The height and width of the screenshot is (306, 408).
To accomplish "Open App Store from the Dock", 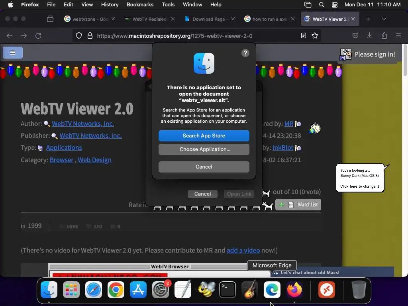I will click(x=138, y=290).
